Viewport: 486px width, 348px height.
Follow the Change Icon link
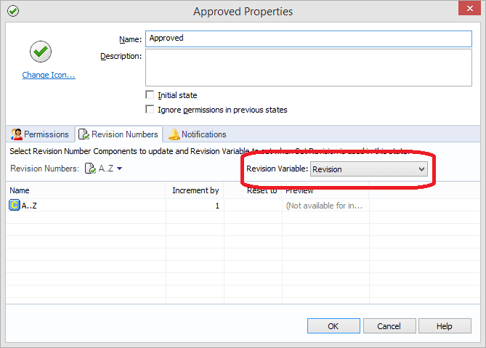49,75
